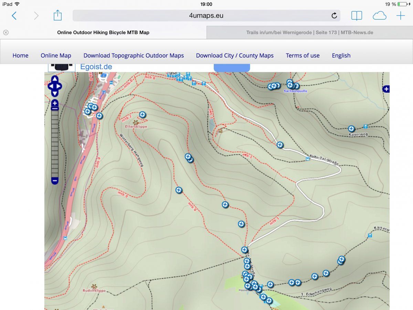Screen dimensions: 413x310
Task: Open Download Topographic Outdoor Maps link
Action: coord(134,55)
